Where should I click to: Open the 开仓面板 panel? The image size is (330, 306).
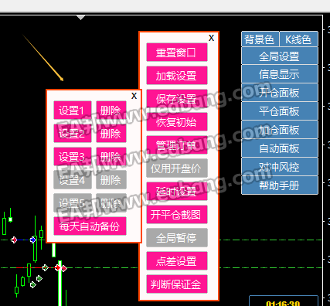click(280, 93)
